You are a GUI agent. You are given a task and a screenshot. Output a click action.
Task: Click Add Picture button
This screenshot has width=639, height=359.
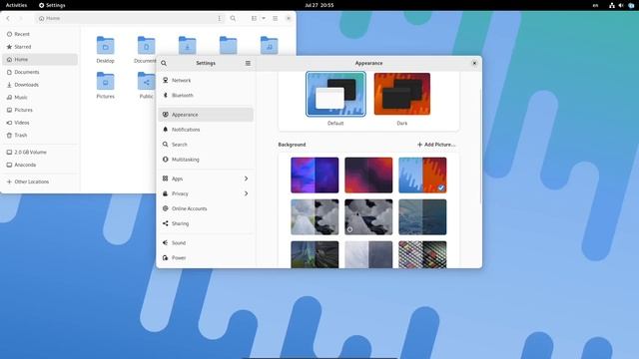[x=436, y=145]
